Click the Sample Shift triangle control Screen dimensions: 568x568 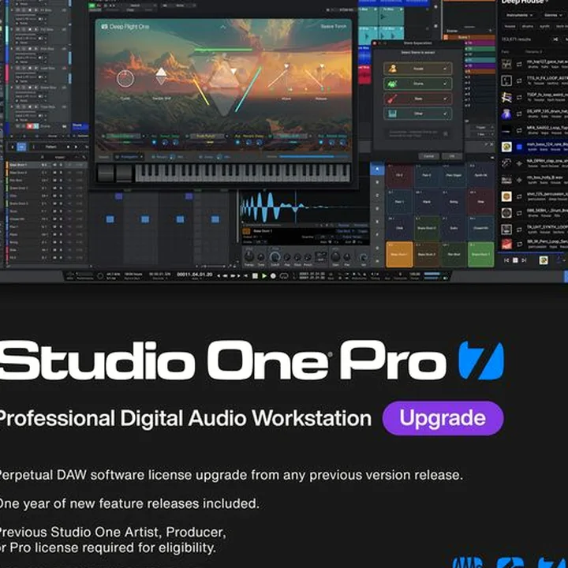point(161,76)
